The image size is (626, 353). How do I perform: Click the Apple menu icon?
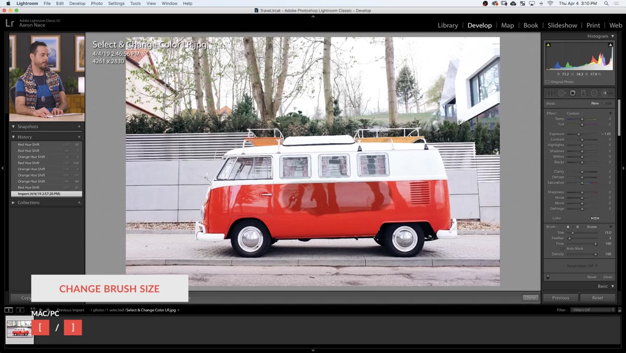[8, 3]
